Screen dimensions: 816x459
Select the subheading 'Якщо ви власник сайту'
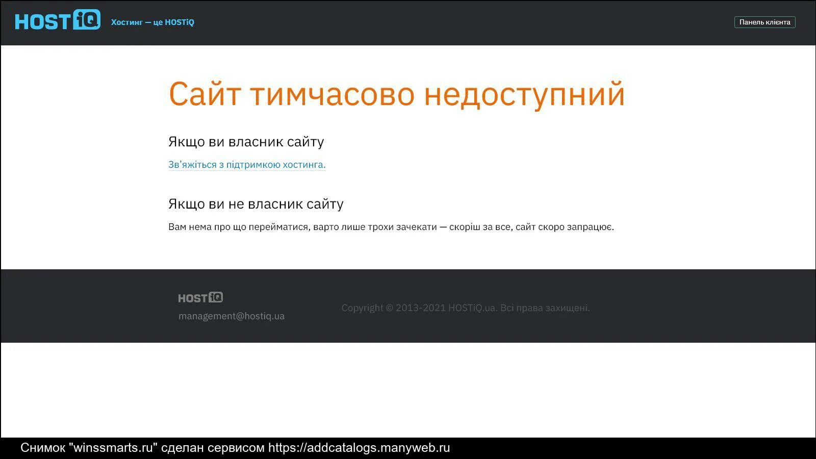coord(246,142)
